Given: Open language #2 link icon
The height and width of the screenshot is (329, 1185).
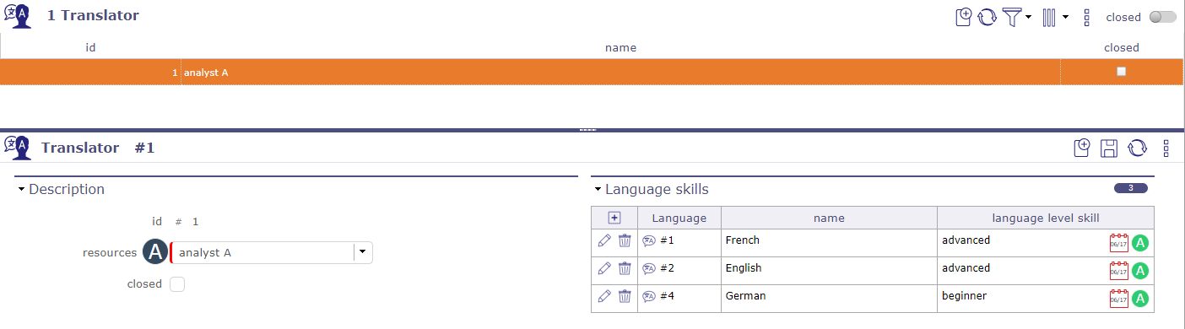Looking at the screenshot, I should tap(649, 268).
